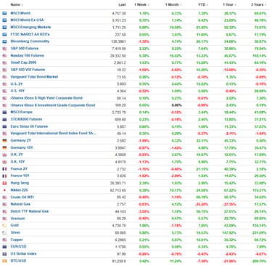This screenshot has width=272, height=265.
Task: Open the Vanguard Total Bond Market link
Action: (x=34, y=77)
